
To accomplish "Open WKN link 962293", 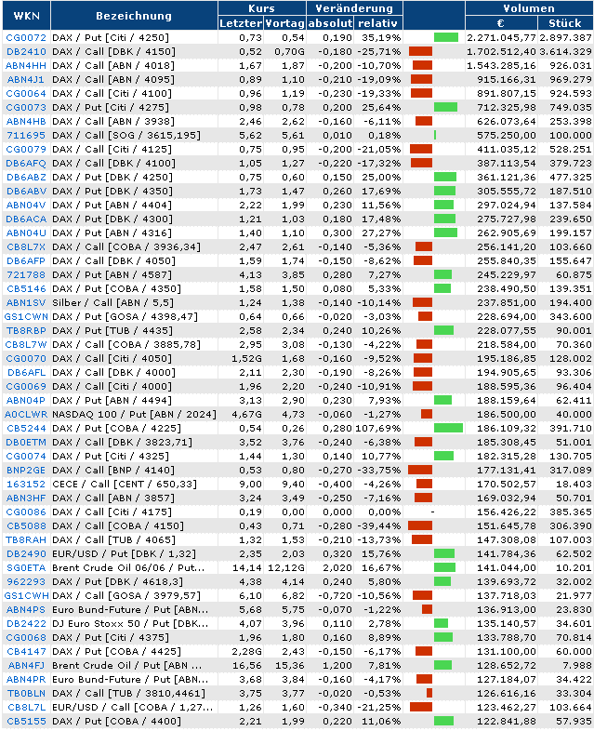I will coord(26,583).
